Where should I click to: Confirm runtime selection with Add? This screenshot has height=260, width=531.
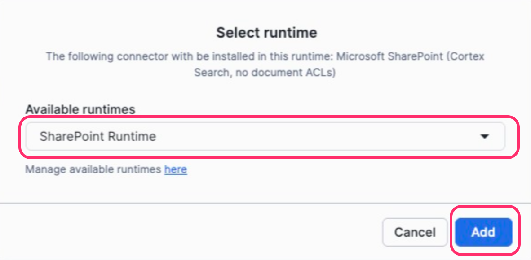click(483, 232)
